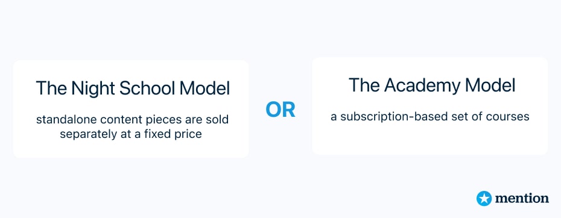Click the word 'The' in Academy heading

(x=364, y=85)
